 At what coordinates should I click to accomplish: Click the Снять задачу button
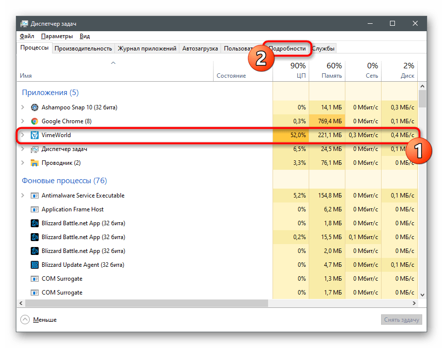(401, 319)
